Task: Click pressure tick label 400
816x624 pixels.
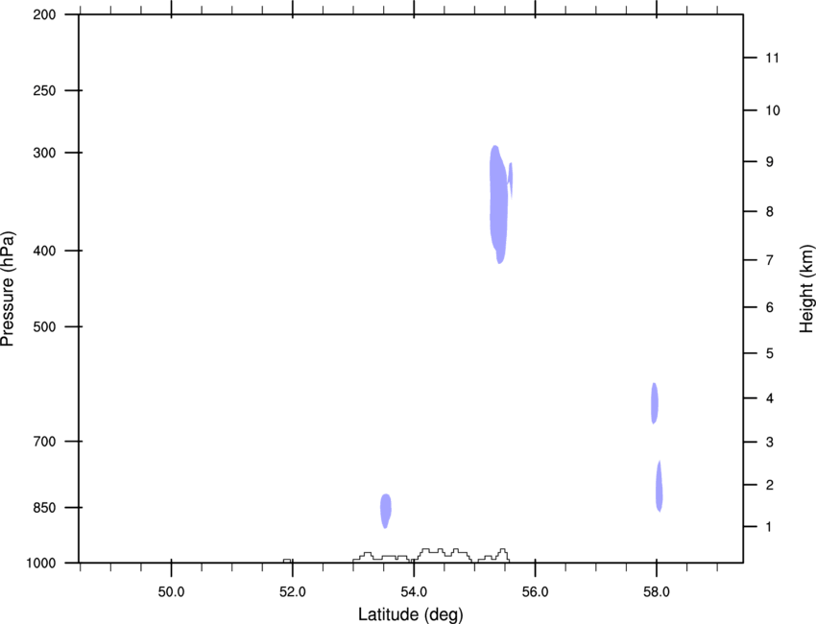Action: pyautogui.click(x=44, y=251)
